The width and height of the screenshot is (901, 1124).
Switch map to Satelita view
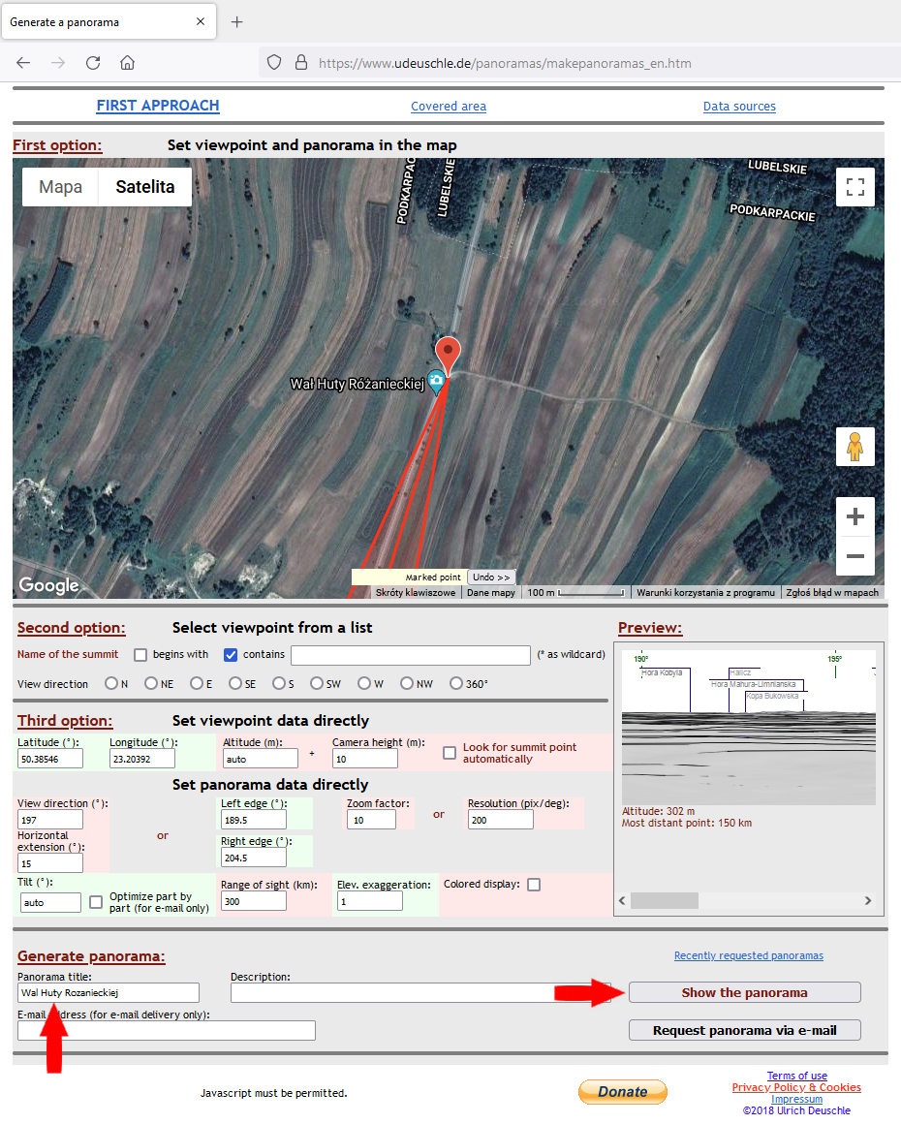coord(145,187)
